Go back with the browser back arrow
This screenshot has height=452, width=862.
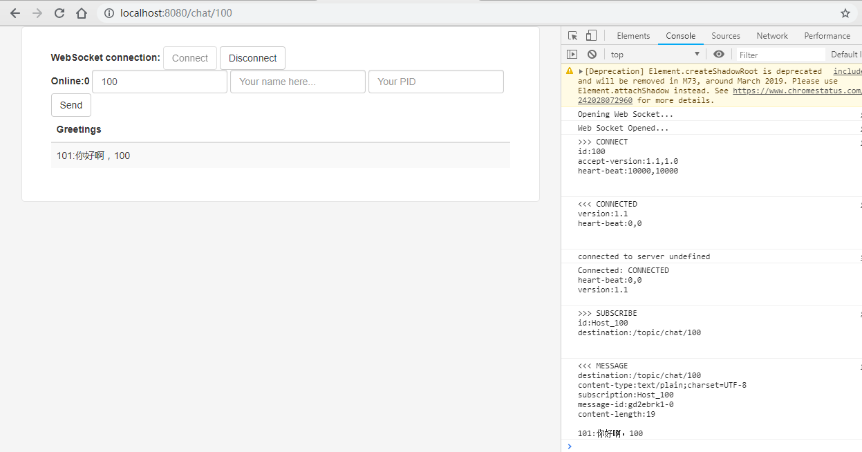pos(15,13)
